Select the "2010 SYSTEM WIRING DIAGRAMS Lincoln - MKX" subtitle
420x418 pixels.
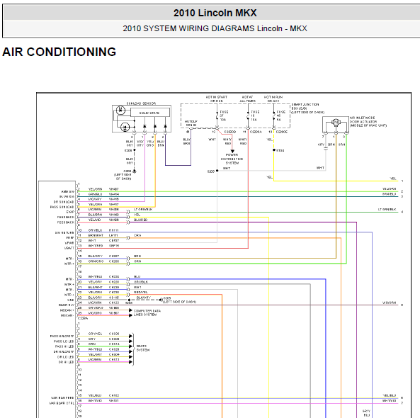click(x=215, y=28)
